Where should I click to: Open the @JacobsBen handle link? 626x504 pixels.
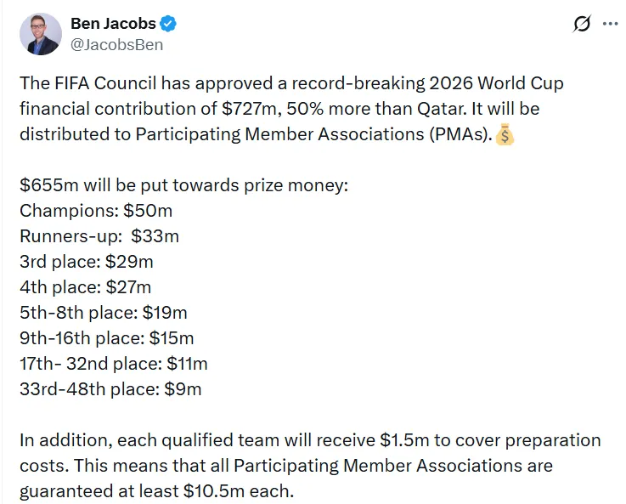click(116, 45)
